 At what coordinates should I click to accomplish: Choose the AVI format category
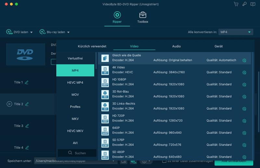click(x=75, y=143)
